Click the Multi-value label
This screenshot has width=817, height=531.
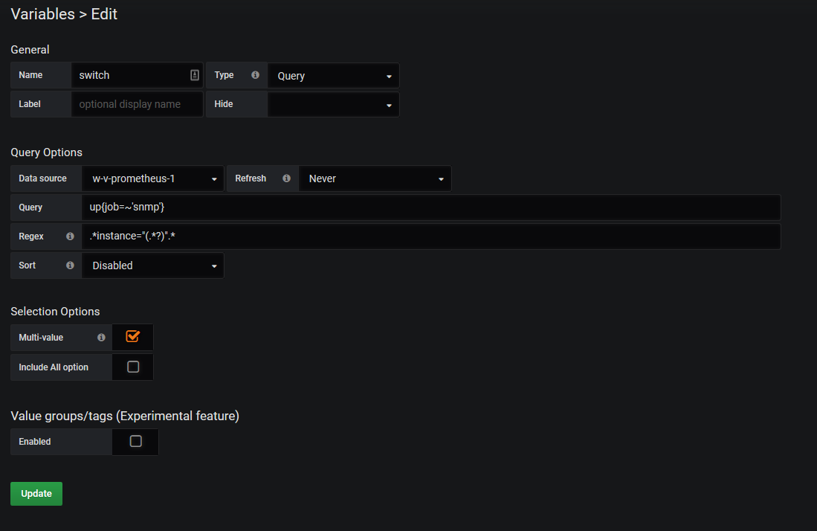pyautogui.click(x=41, y=337)
